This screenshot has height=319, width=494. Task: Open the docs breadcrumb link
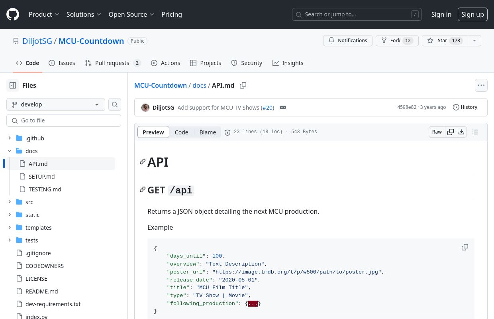199,85
